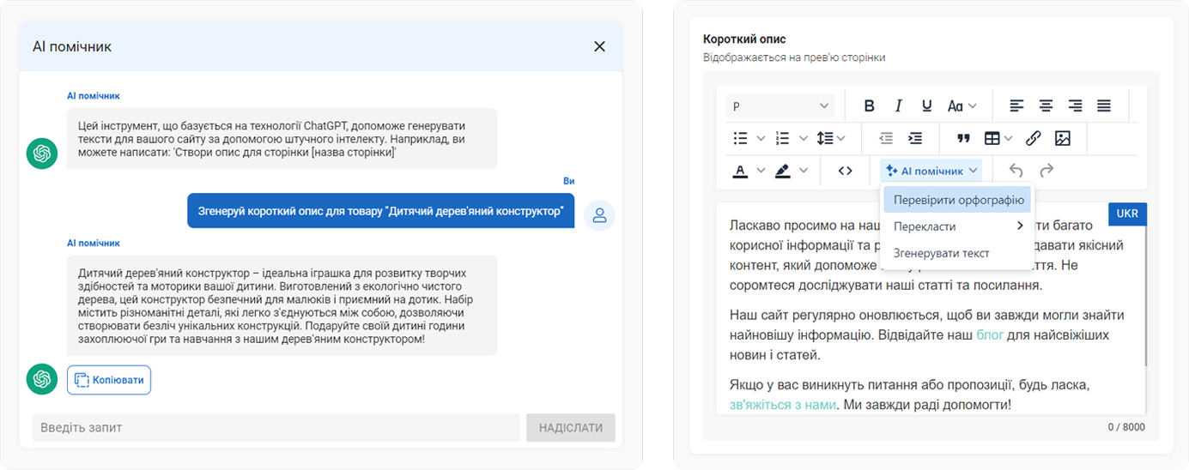
Task: Increase the paragraph indent
Action: pos(915,138)
